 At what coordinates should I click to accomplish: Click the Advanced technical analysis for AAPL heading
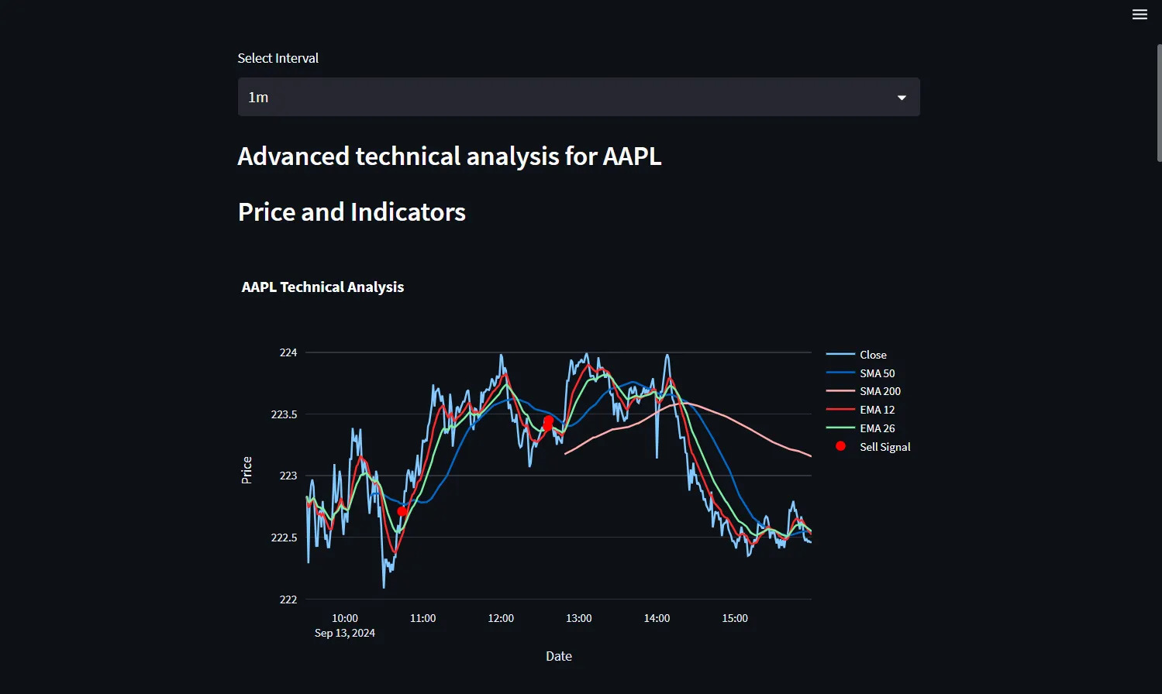[450, 156]
